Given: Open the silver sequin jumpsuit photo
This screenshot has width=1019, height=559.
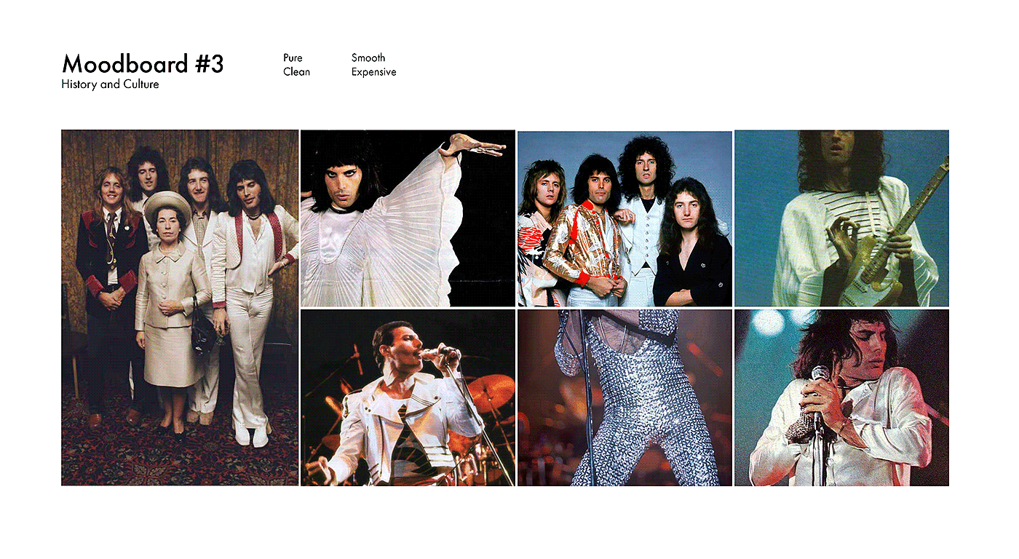Looking at the screenshot, I should (x=625, y=397).
